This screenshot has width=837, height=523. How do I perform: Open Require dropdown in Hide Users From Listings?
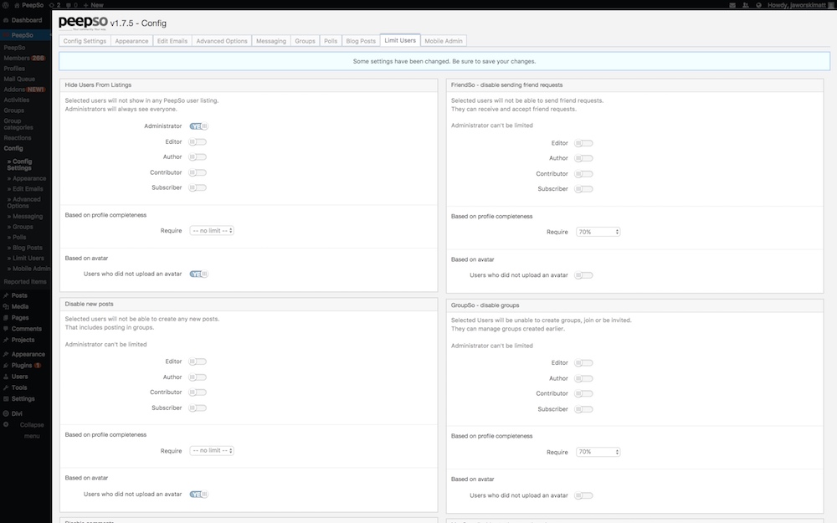[212, 231]
